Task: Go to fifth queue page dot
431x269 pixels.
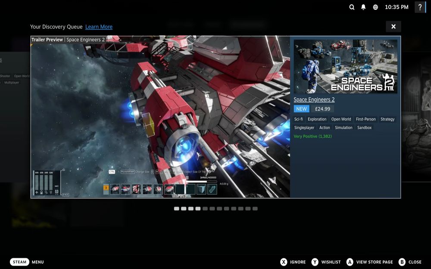Action: tap(205, 209)
